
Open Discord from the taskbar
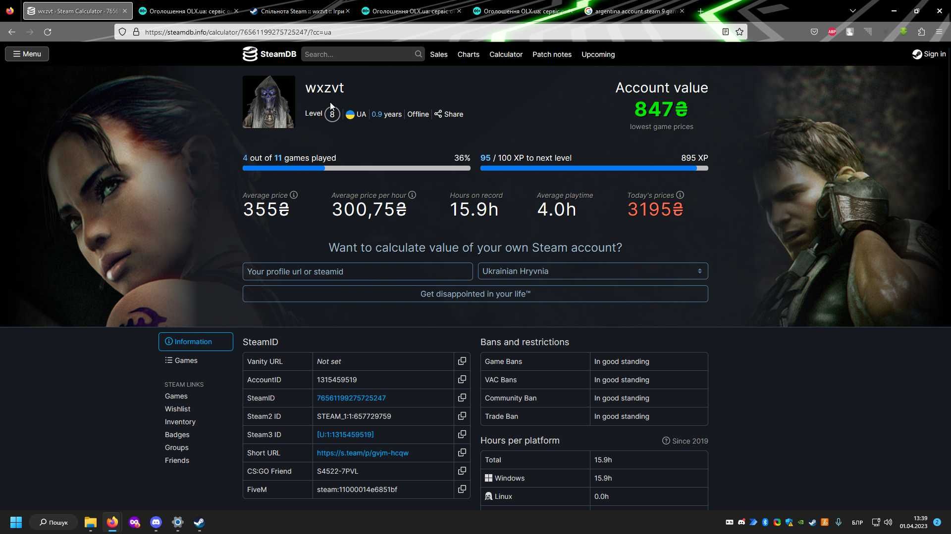pos(156,522)
